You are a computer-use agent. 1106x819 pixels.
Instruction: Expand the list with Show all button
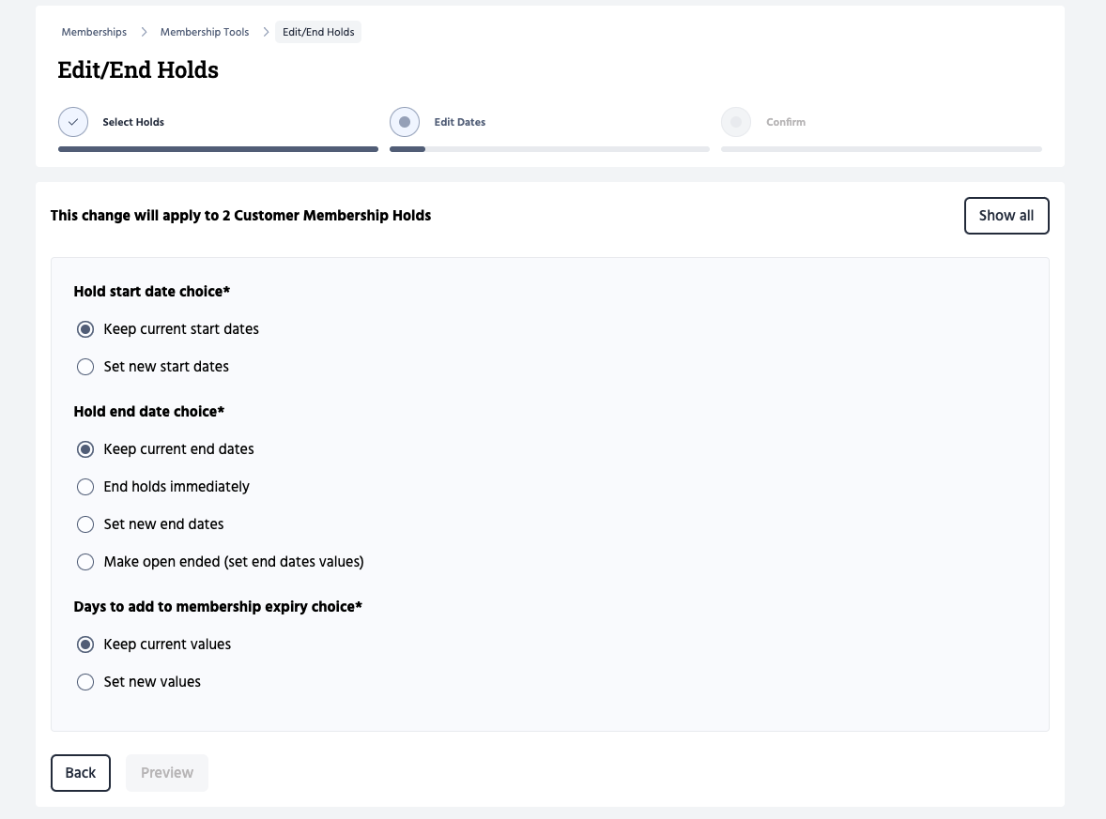(1006, 216)
